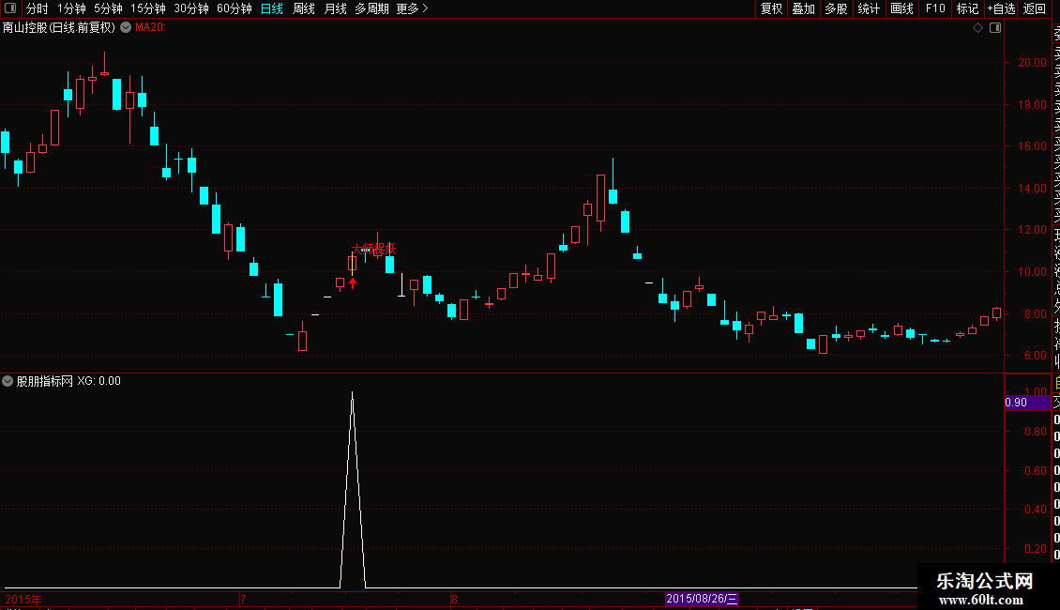Click the red buy signal arrow on chart
This screenshot has width=1060, height=610.
[x=352, y=282]
